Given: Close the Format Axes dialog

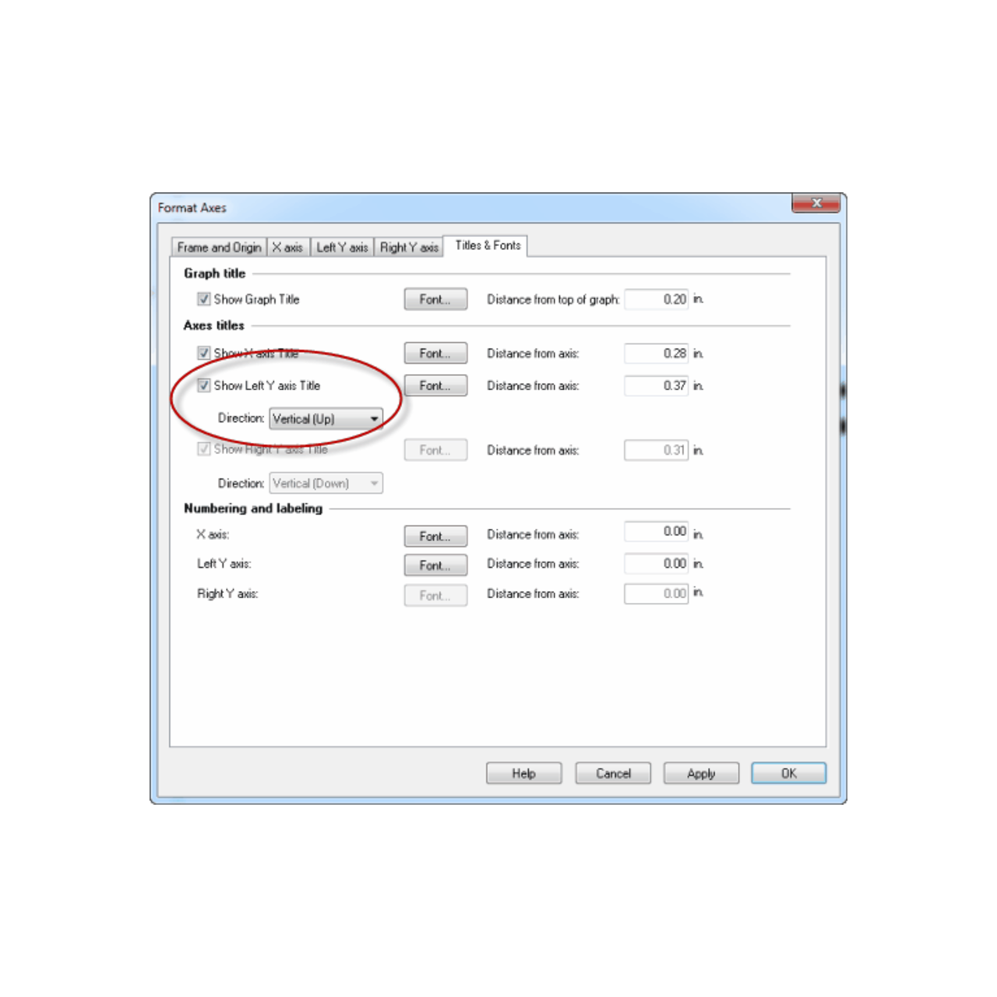Looking at the screenshot, I should (x=816, y=203).
